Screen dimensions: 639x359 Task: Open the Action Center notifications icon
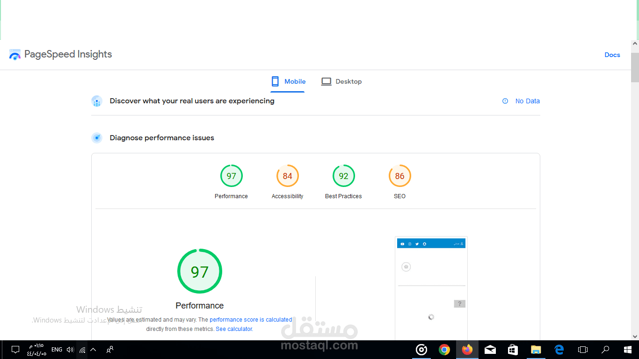tap(15, 350)
